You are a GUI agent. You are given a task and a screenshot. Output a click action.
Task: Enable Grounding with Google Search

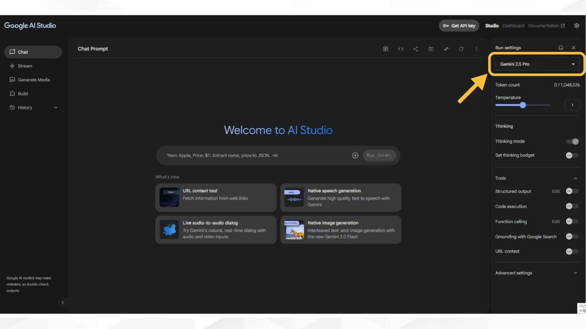(572, 236)
